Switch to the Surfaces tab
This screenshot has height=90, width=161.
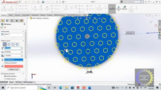point(18,15)
